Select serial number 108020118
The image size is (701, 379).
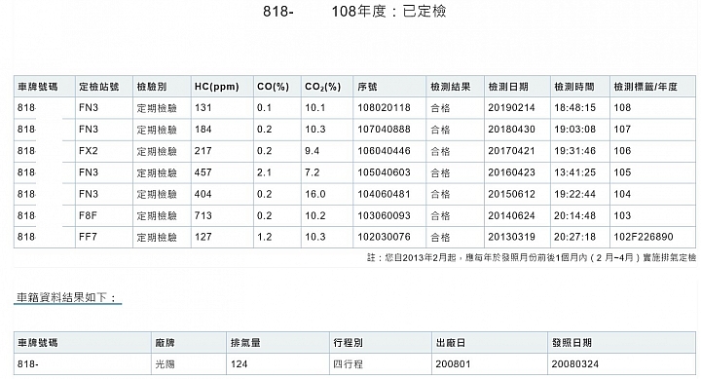384,108
